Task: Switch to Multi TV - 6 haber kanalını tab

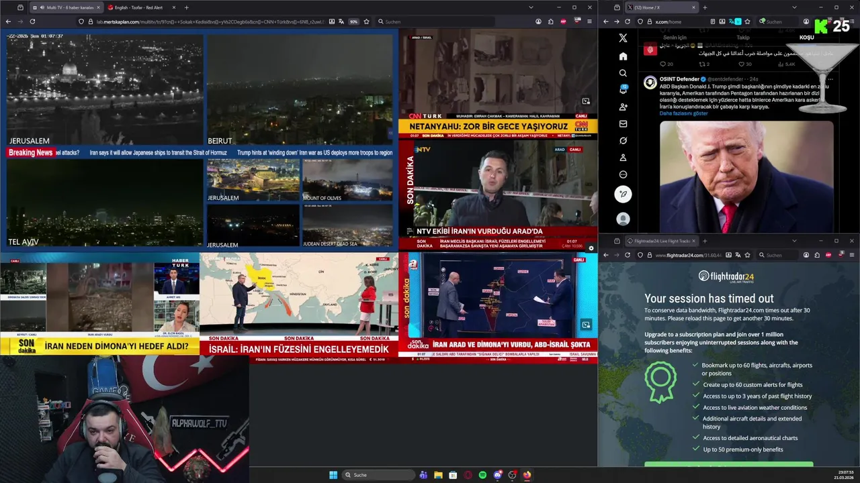Action: [65, 7]
